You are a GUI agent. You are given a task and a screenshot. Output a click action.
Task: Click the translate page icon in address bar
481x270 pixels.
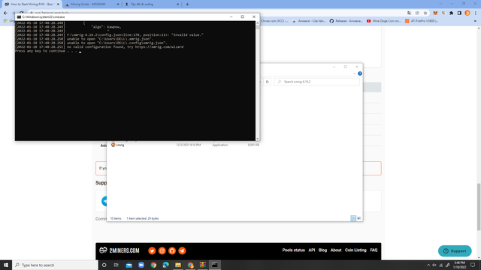pyautogui.click(x=409, y=13)
